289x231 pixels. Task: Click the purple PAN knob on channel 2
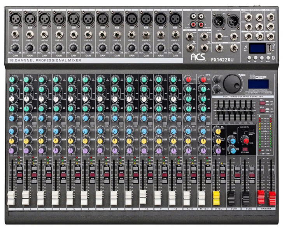(x=27, y=150)
